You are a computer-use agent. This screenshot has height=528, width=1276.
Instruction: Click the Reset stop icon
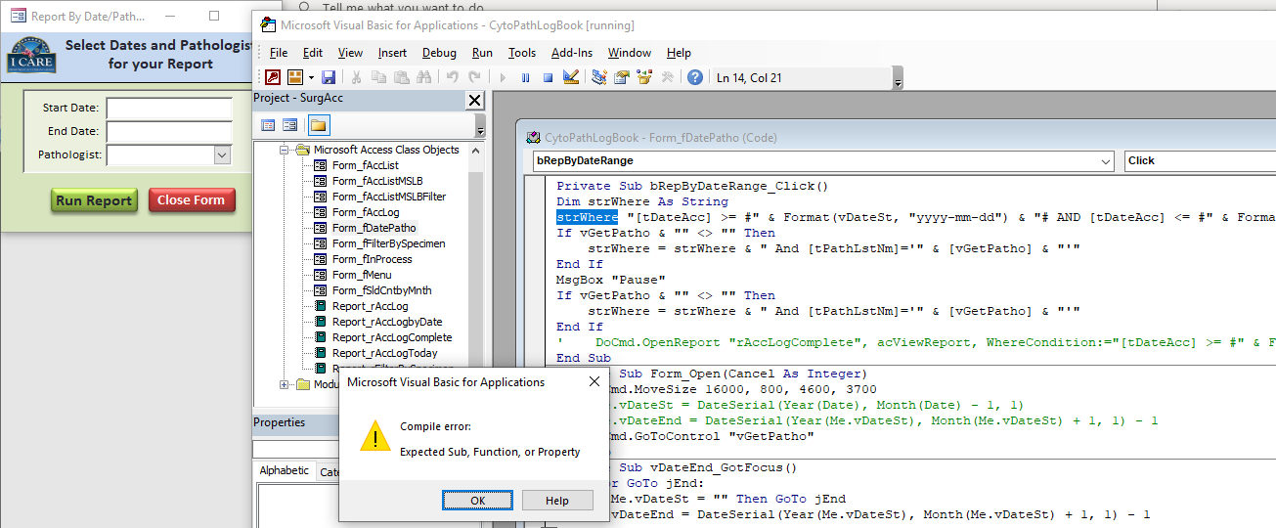(548, 77)
